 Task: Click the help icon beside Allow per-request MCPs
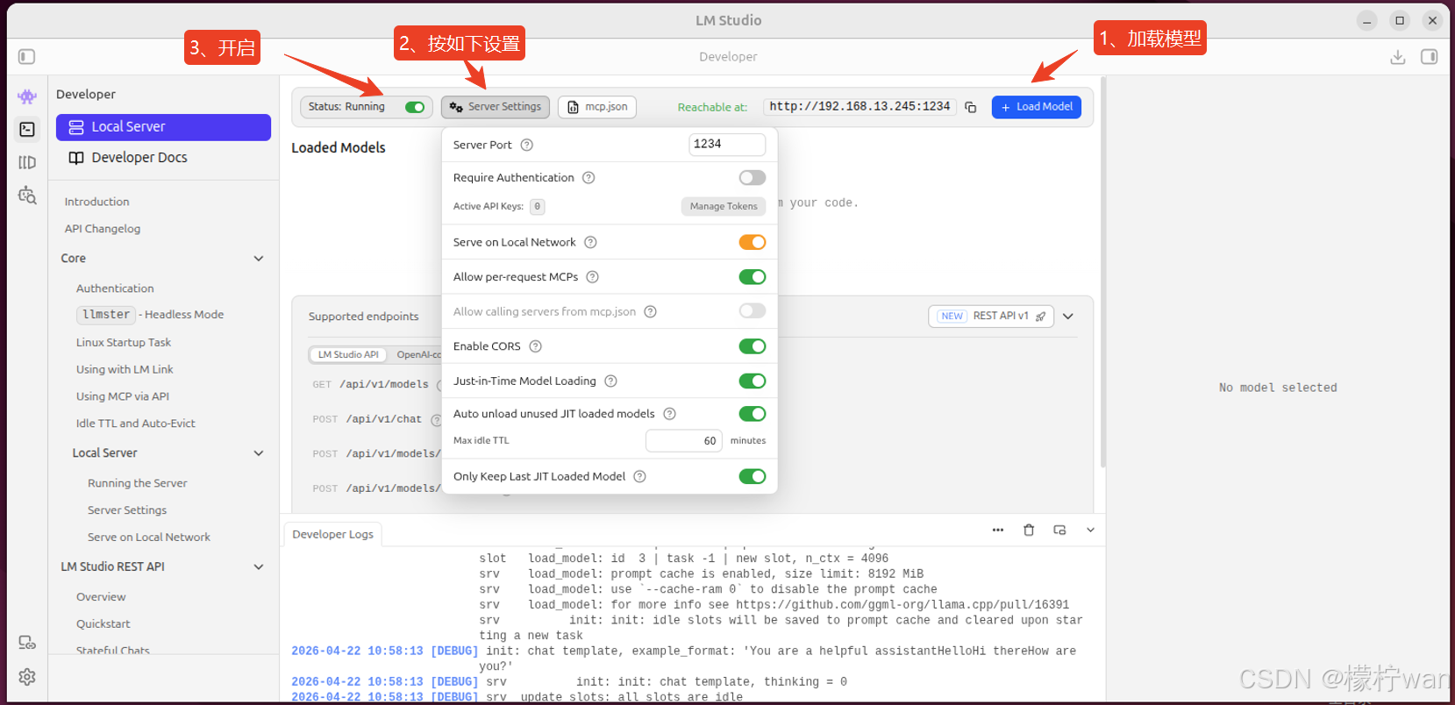tap(593, 277)
